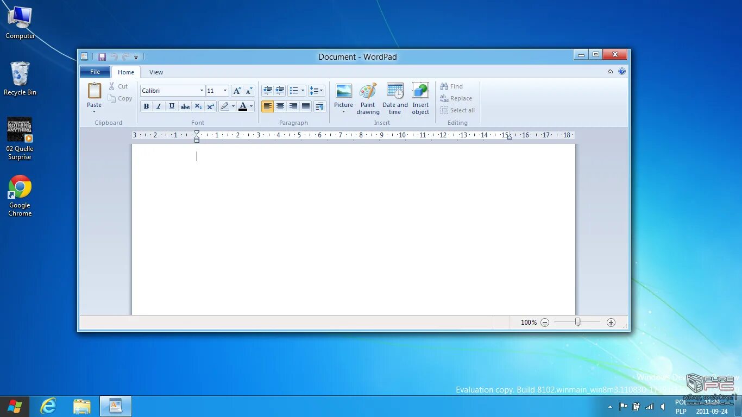Click the Save floppy icon in quick access toolbar
The image size is (742, 417).
[102, 56]
